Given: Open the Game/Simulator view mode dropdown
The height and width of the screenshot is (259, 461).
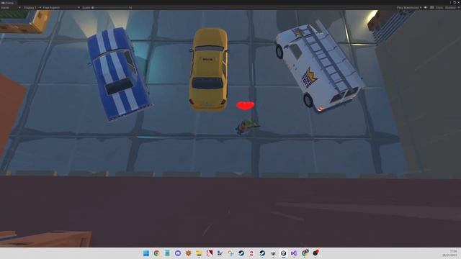Looking at the screenshot, I should 11,8.
